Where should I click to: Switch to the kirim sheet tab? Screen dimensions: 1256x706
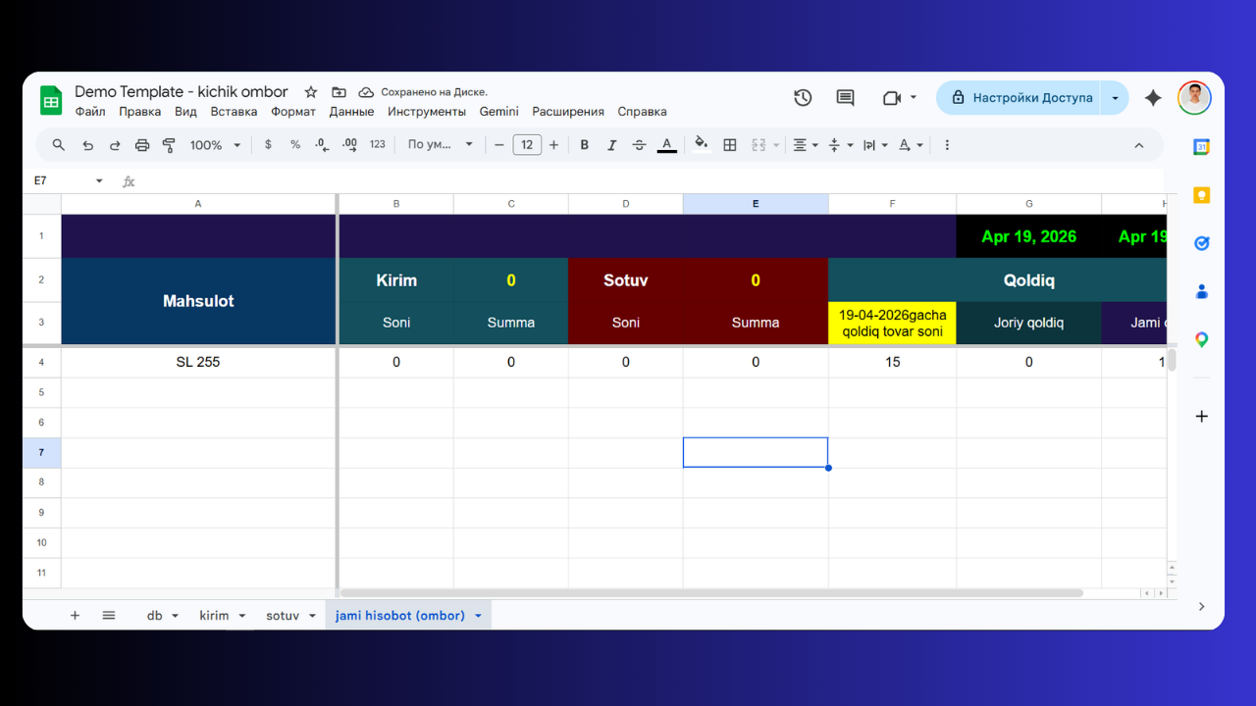[x=214, y=616]
